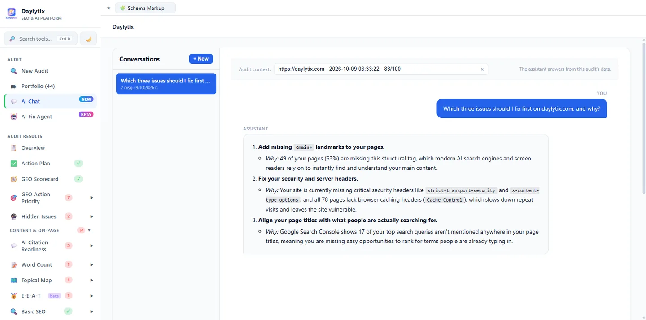Image resolution: width=646 pixels, height=320 pixels.
Task: Click the 'Fix your security and server headers.' heading
Action: pos(308,179)
